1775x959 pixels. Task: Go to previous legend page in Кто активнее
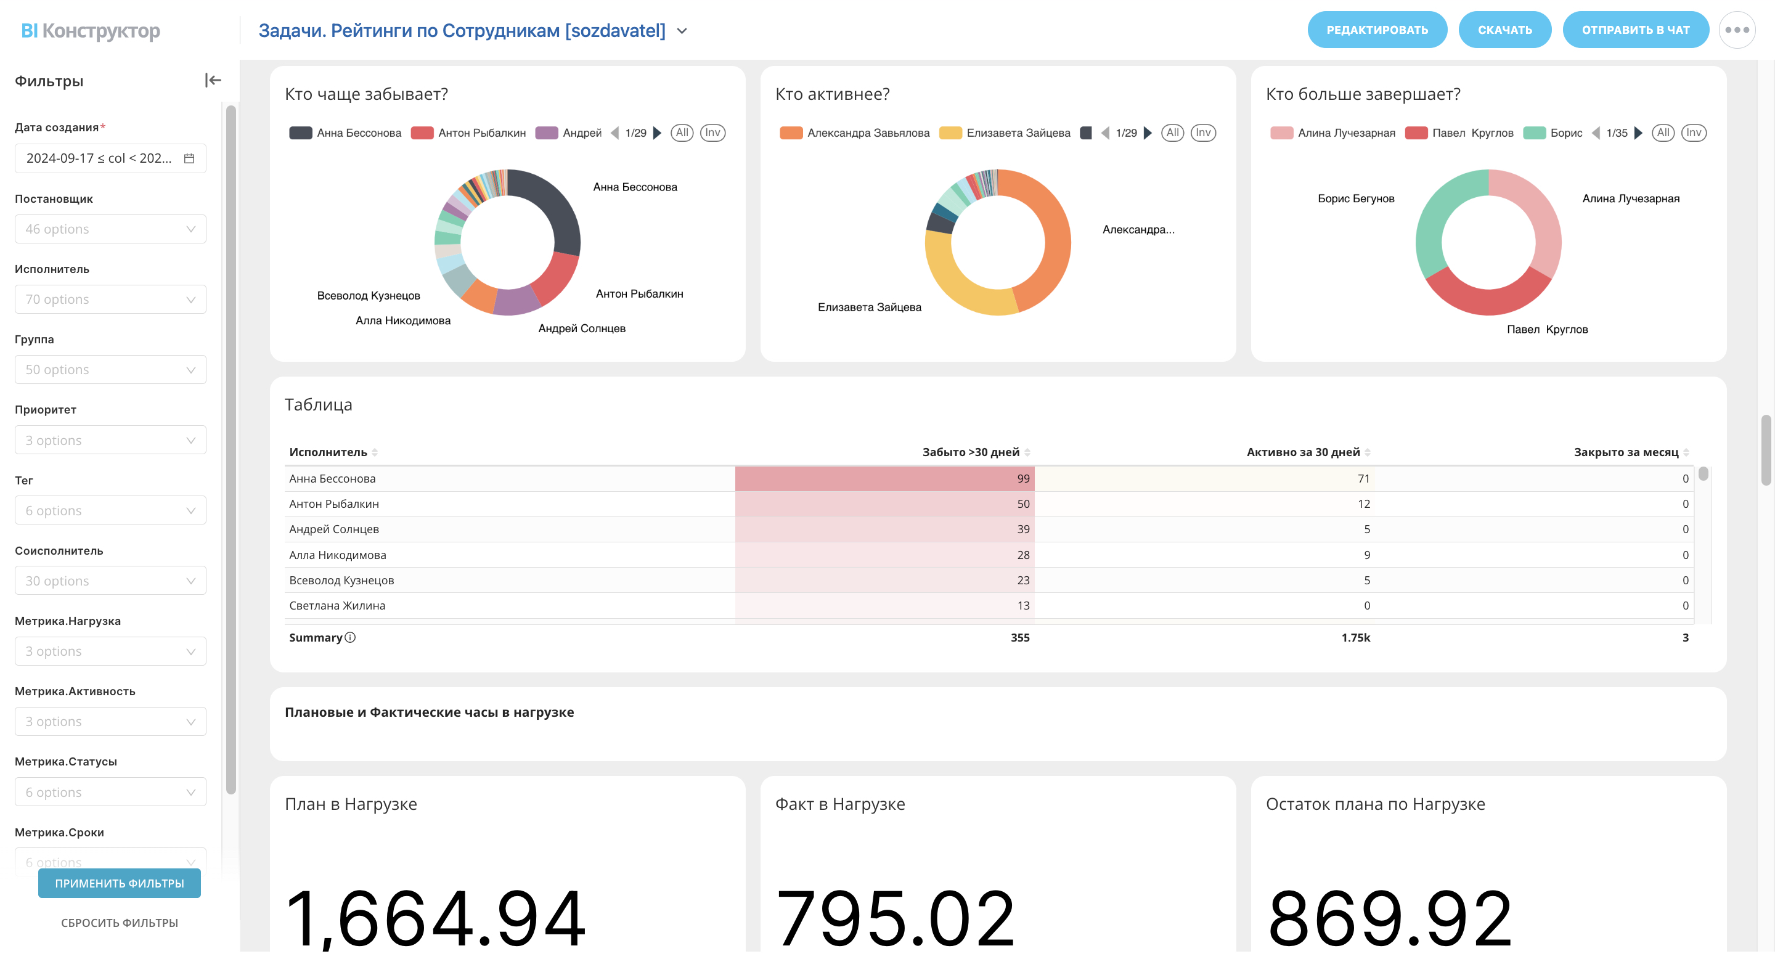coord(1105,133)
